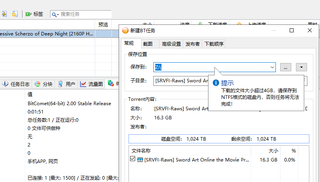Switch to the 高级设置 tab
This screenshot has height=182, width=320.
coord(171,44)
